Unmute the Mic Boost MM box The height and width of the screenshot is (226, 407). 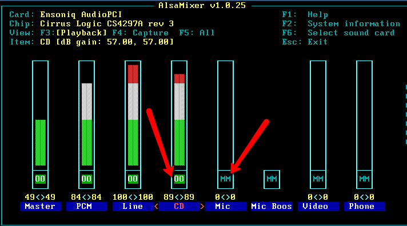pyautogui.click(x=272, y=179)
